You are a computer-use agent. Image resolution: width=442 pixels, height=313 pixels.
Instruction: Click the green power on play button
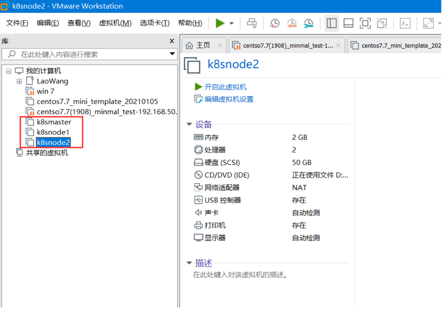point(220,23)
